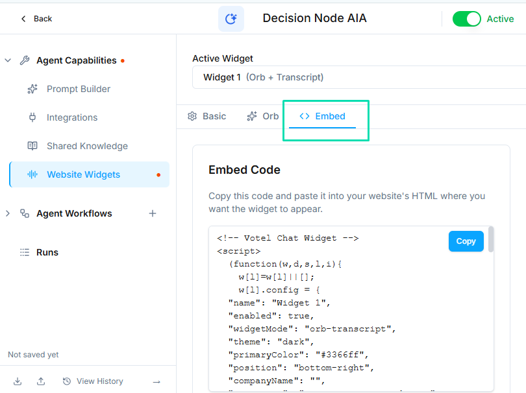
Task: Add a new workflow with the plus sign
Action: pyautogui.click(x=152, y=213)
